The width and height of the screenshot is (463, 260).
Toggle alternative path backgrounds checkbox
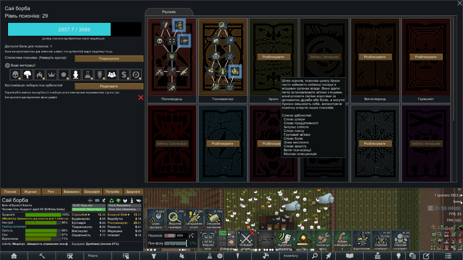141,97
